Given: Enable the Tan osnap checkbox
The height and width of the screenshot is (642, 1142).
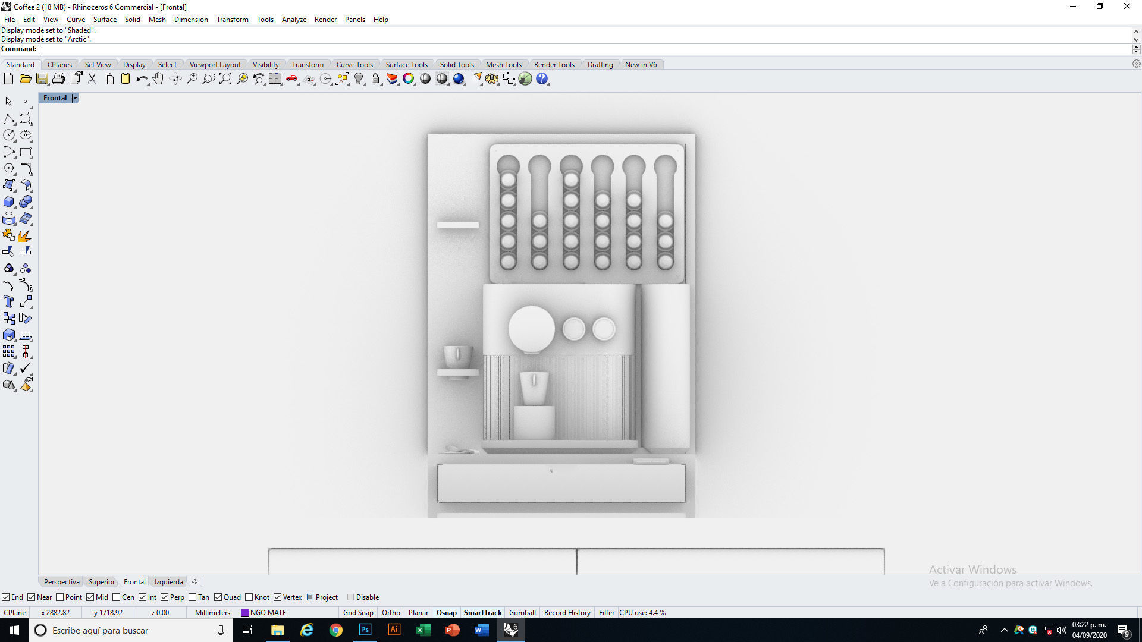Looking at the screenshot, I should coord(193,597).
